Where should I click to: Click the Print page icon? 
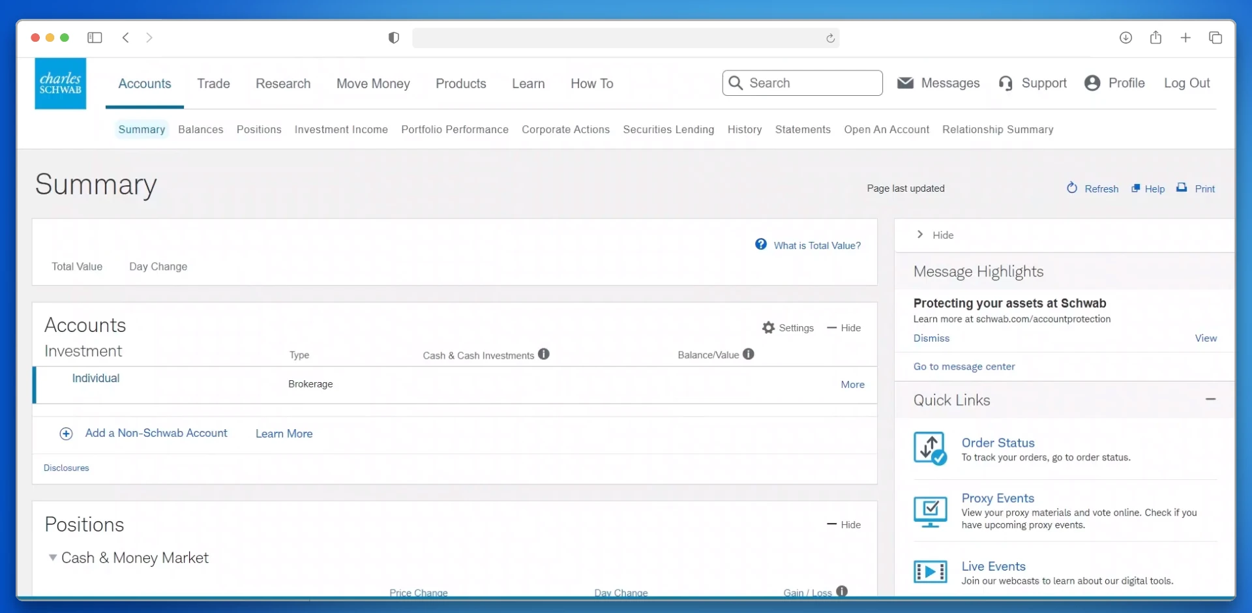1182,188
